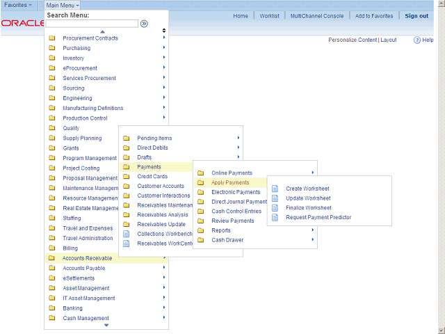Viewport: 445px width, 334px height.
Task: Click the Cash Drawer folder icon
Action: coord(201,240)
